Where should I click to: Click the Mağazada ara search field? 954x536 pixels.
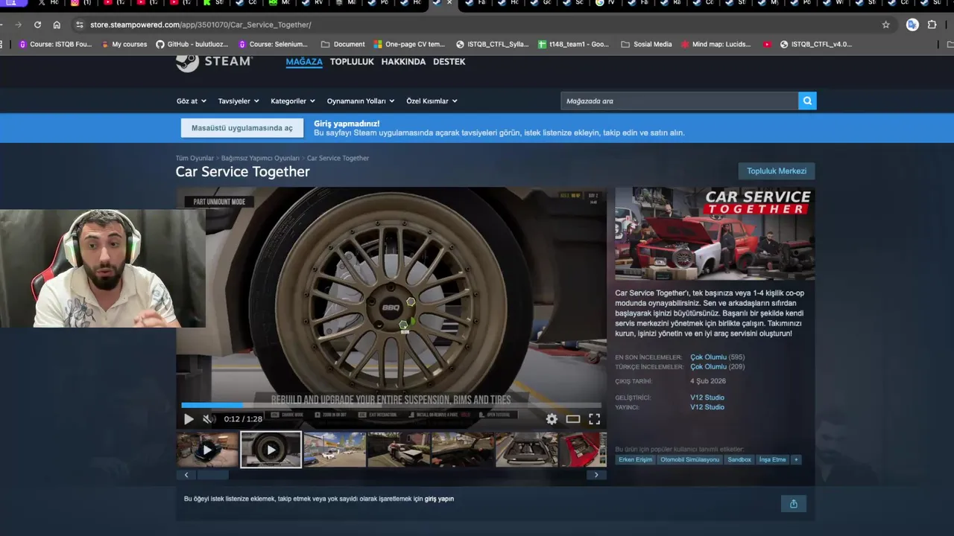click(680, 100)
